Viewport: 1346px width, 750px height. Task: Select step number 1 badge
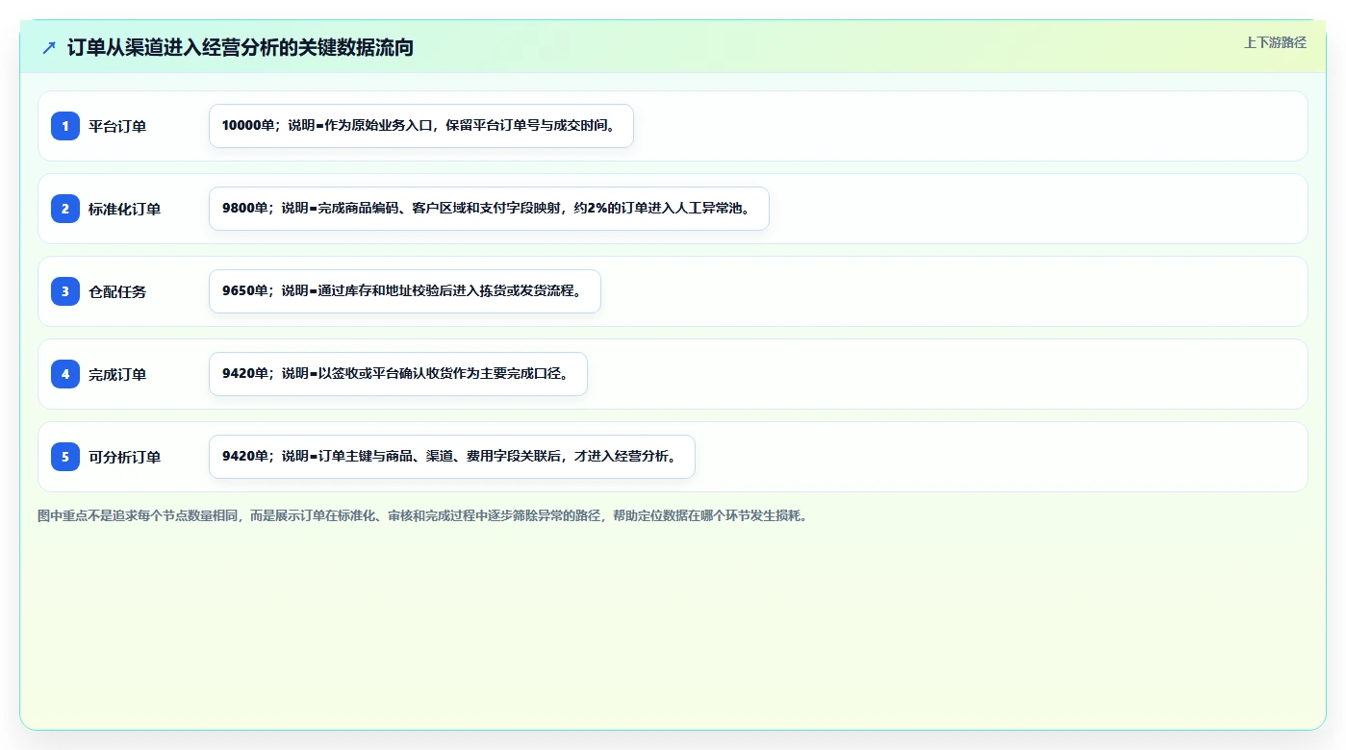(x=65, y=126)
